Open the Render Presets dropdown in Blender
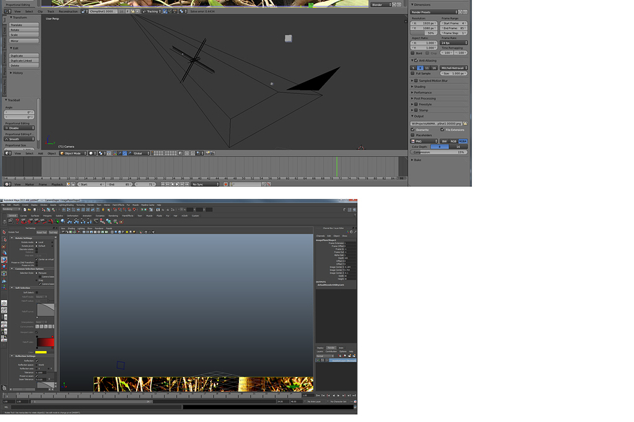 tap(434, 12)
